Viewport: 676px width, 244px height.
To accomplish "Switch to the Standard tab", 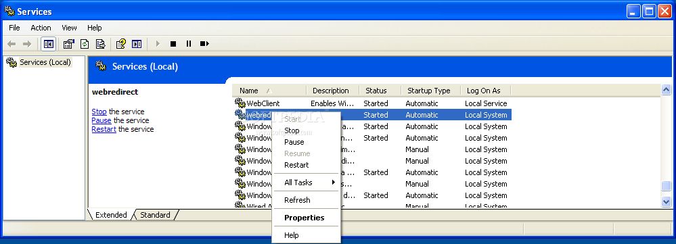I will coord(155,215).
